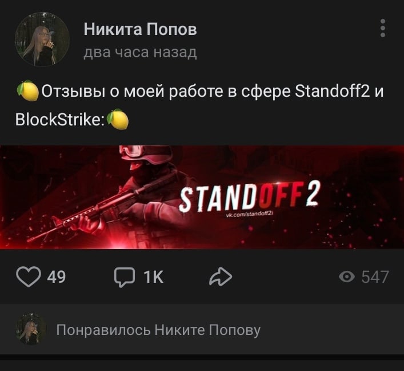Viewport: 404px width, 371px height.
Task: Tap the eye views icon
Action: click(347, 277)
